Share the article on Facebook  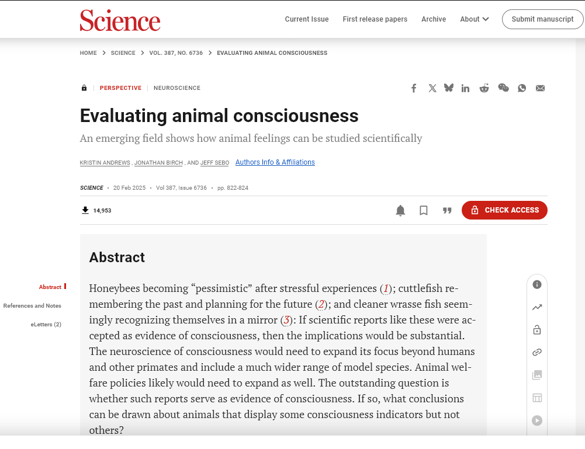click(x=414, y=88)
